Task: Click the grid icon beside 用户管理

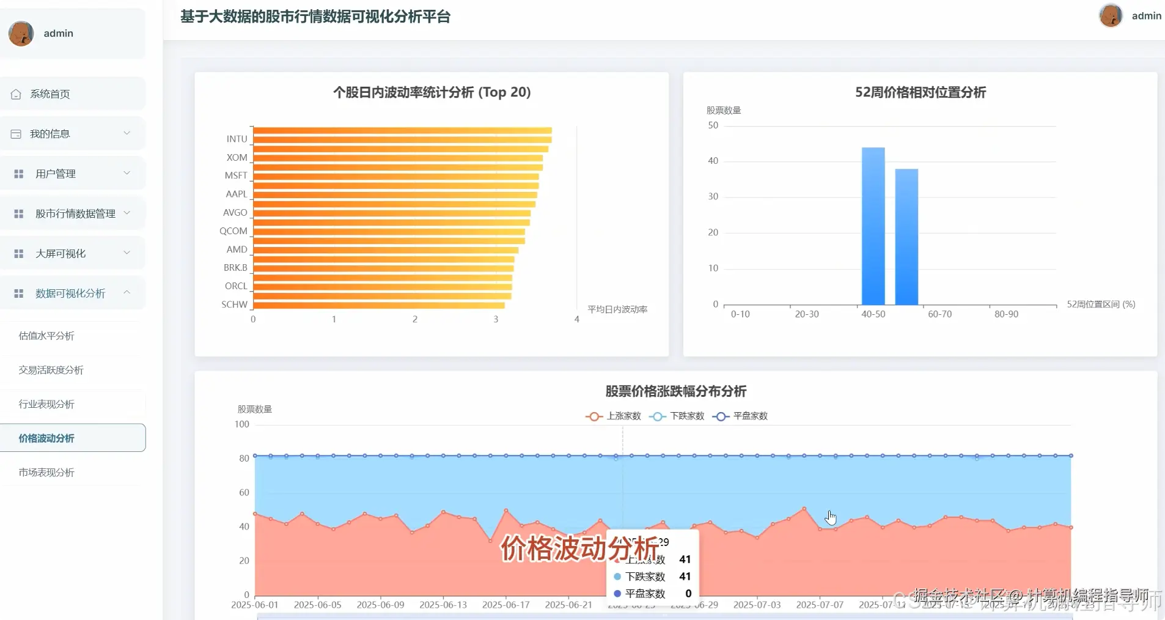Action: coord(19,174)
